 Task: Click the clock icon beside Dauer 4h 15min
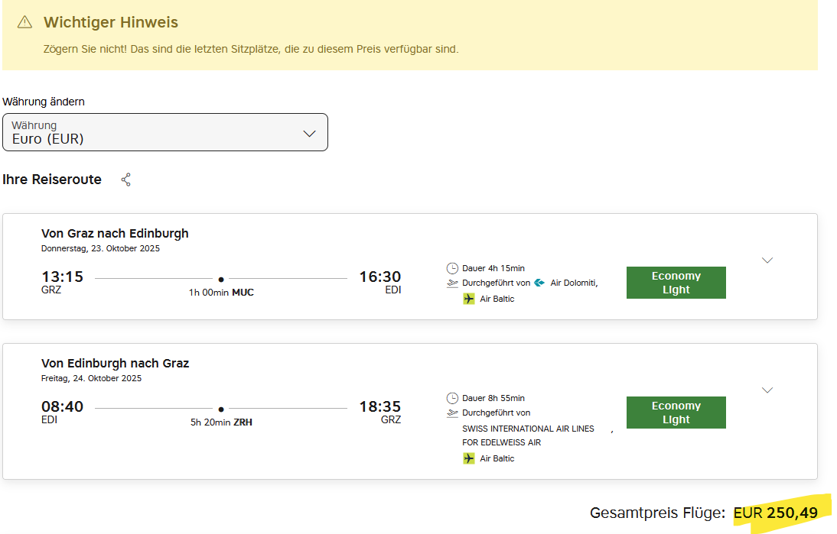click(x=452, y=268)
